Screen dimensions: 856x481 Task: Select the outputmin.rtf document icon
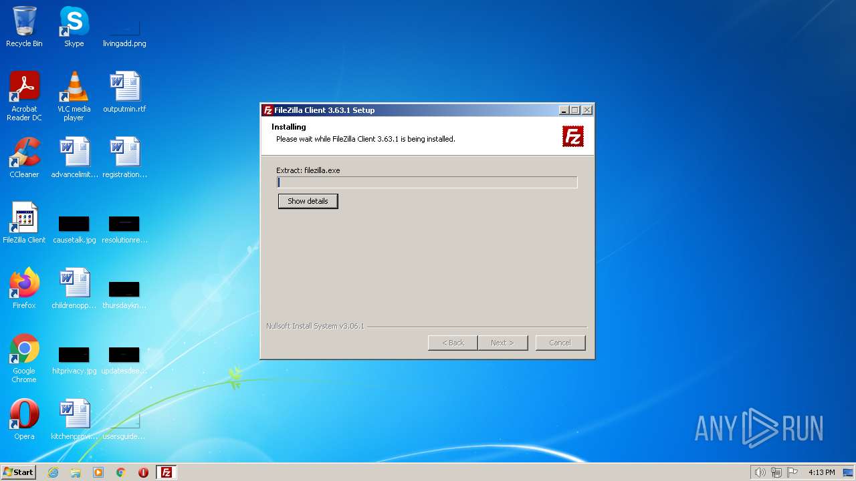click(124, 92)
